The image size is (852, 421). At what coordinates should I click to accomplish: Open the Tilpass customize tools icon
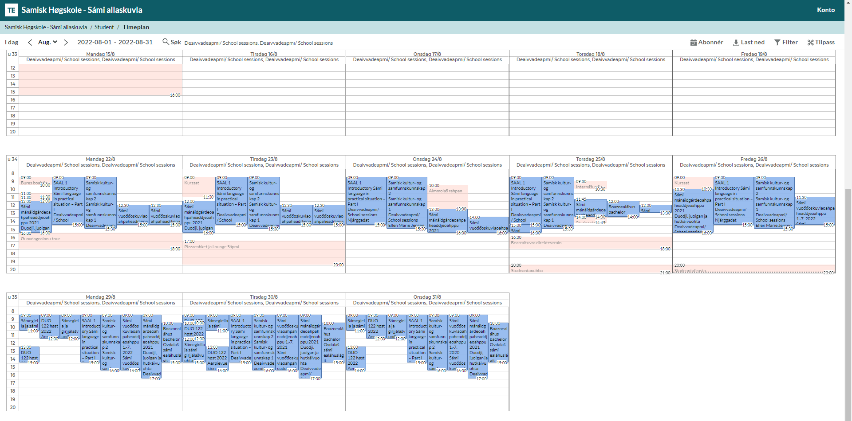[810, 43]
